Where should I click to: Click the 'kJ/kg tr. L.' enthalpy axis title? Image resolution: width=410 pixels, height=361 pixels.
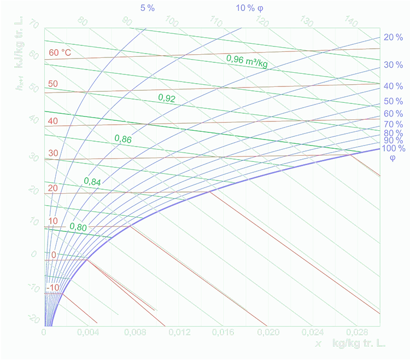(x=19, y=42)
